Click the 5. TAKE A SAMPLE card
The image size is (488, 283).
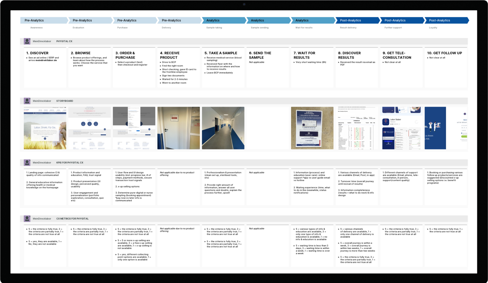[223, 68]
